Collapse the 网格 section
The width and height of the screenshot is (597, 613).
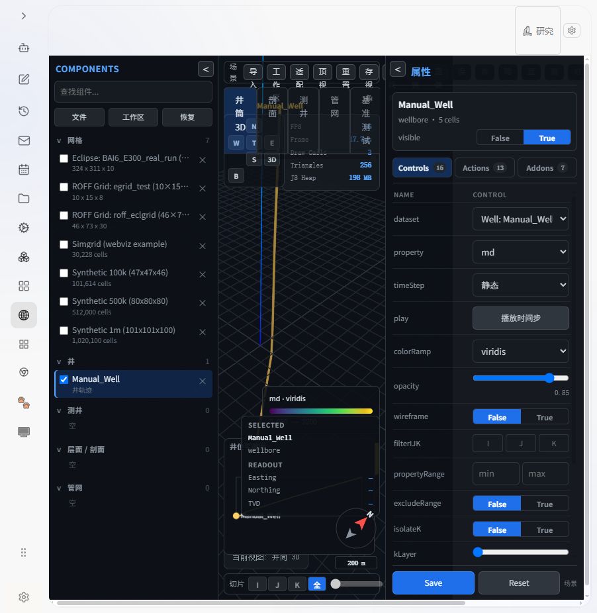pyautogui.click(x=59, y=141)
